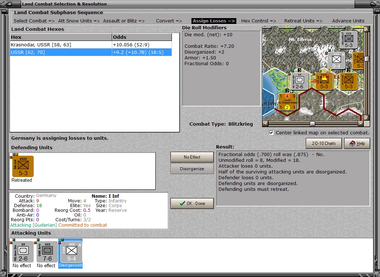
Task: Open the Help panel
Action: click(357, 143)
